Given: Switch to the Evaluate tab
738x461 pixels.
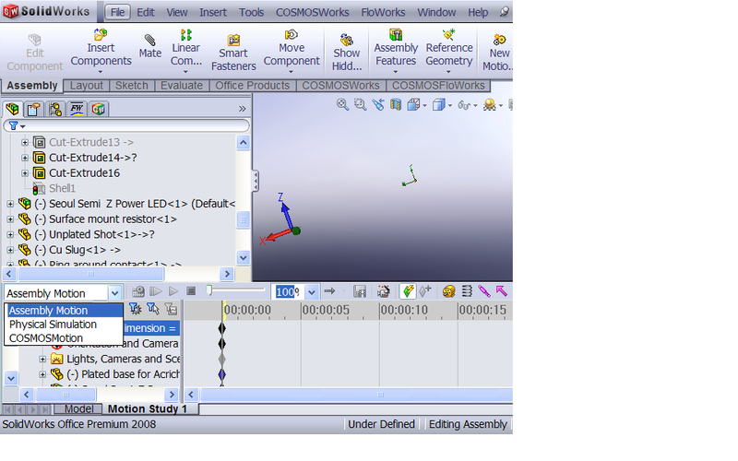Looking at the screenshot, I should tap(182, 86).
